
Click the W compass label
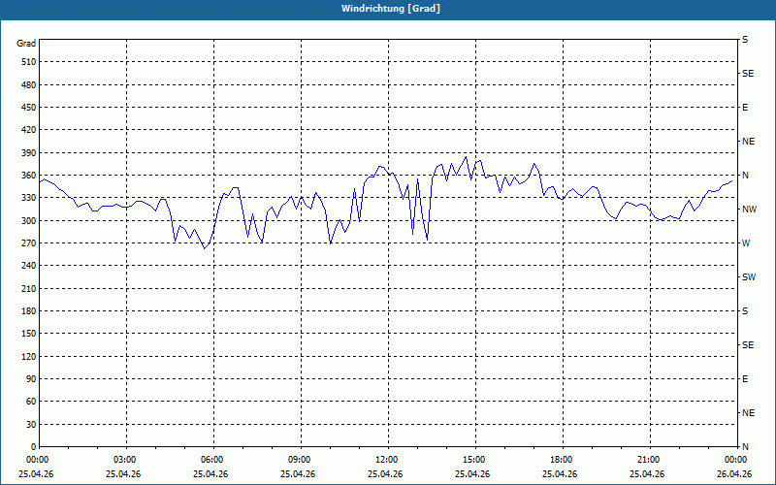point(746,243)
